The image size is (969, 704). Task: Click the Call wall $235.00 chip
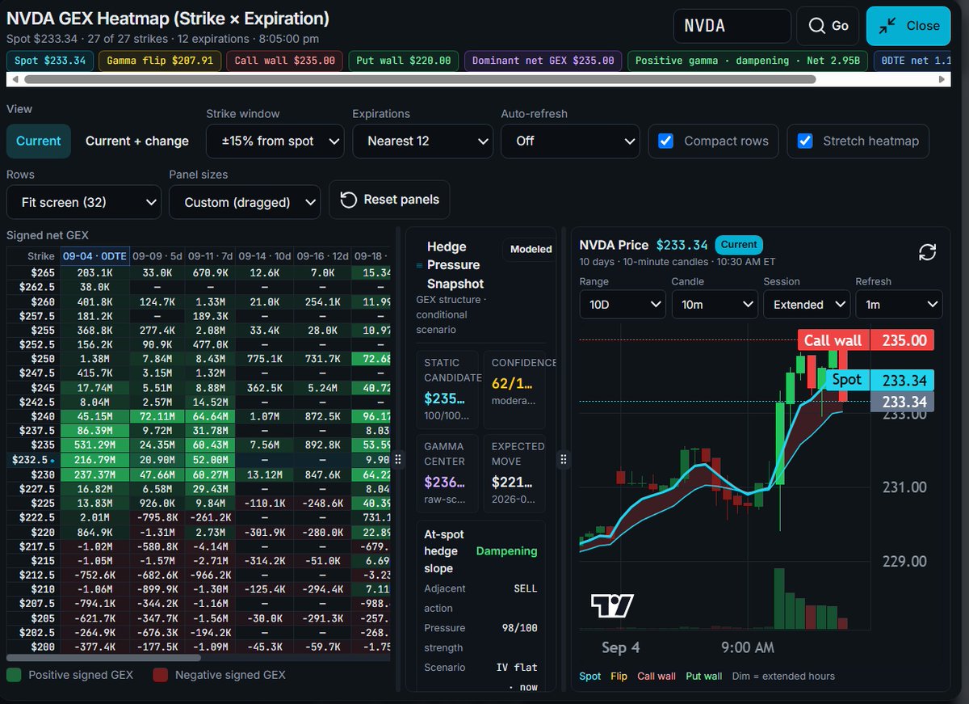click(x=284, y=61)
